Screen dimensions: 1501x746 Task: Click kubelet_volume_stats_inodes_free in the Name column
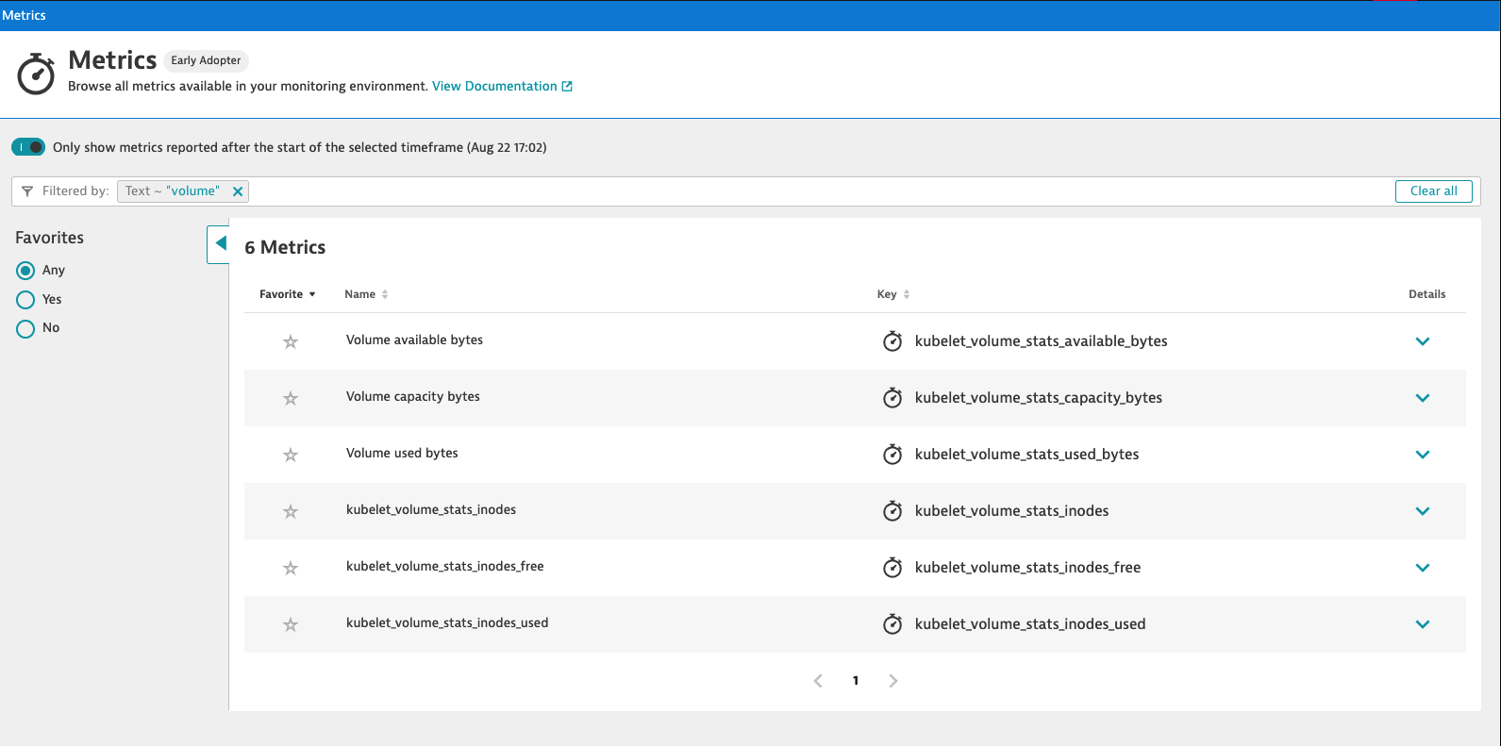[x=445, y=566]
